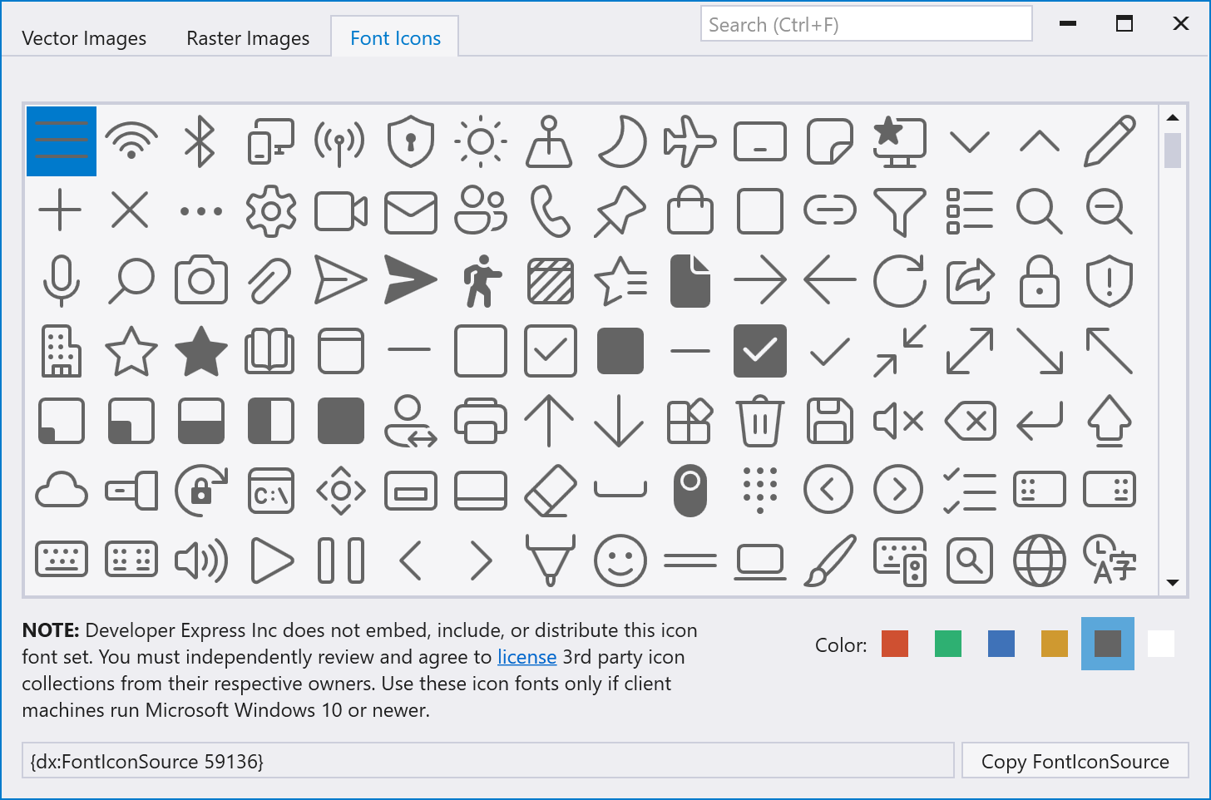This screenshot has height=800, width=1211.
Task: Select the filled checked checkbox icon
Action: 759,351
